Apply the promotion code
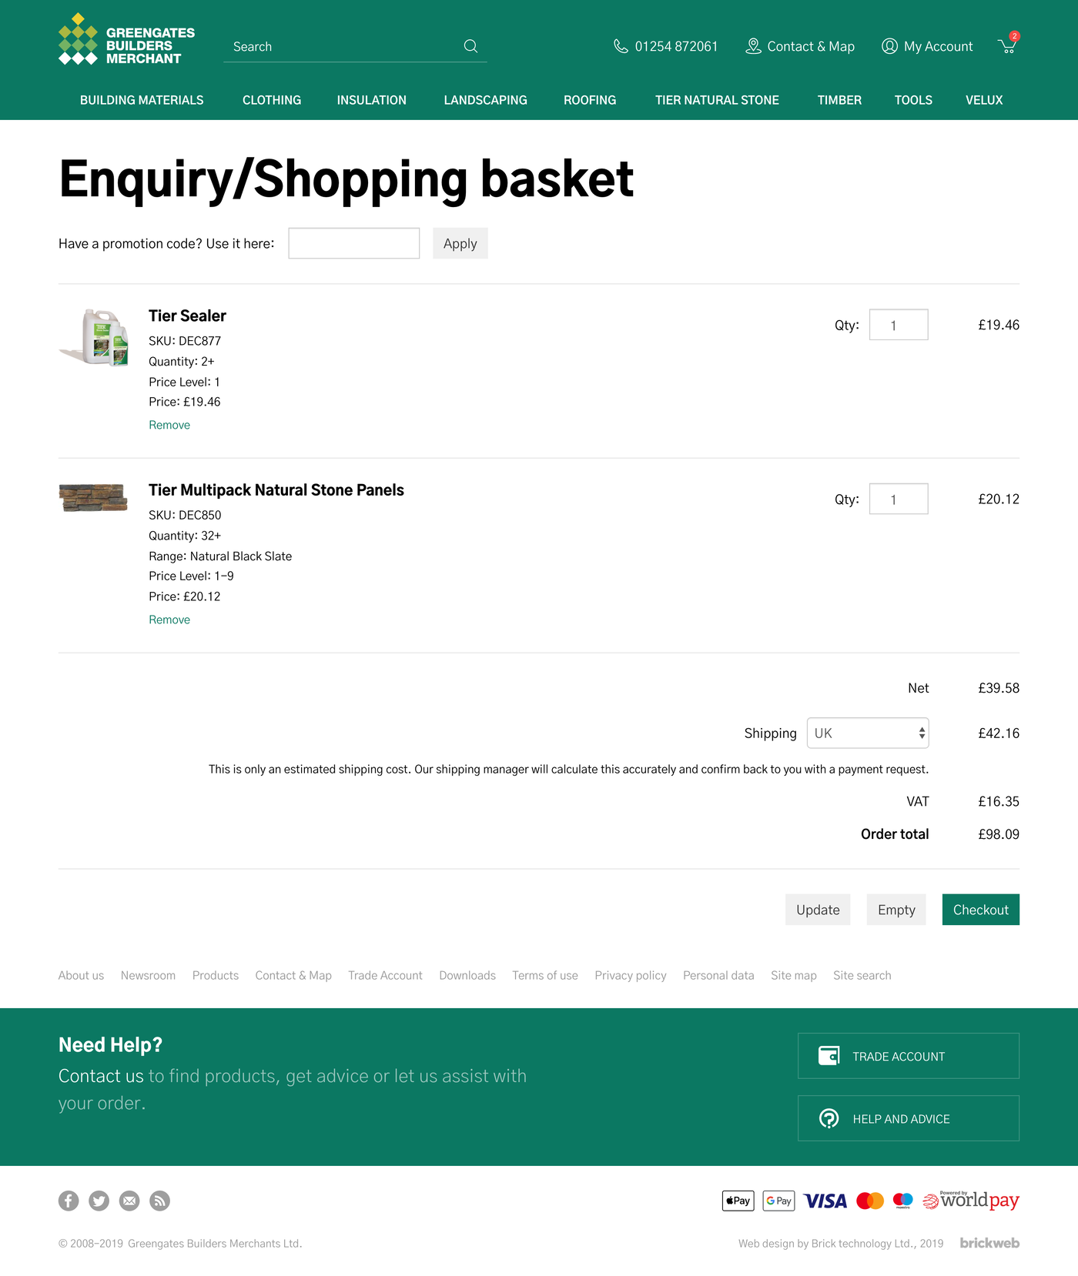The height and width of the screenshot is (1276, 1078). 460,244
